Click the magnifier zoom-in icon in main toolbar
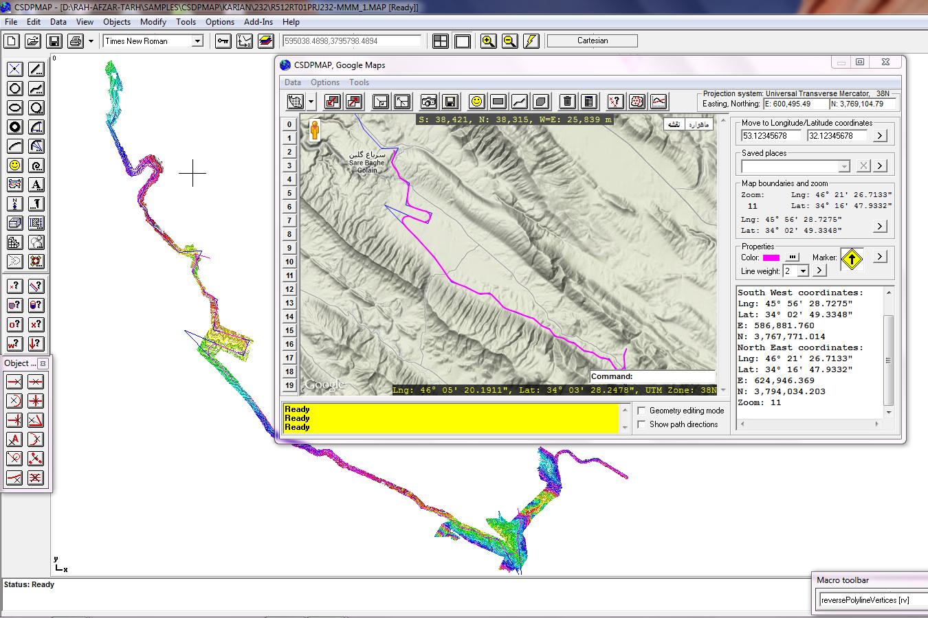 point(489,41)
